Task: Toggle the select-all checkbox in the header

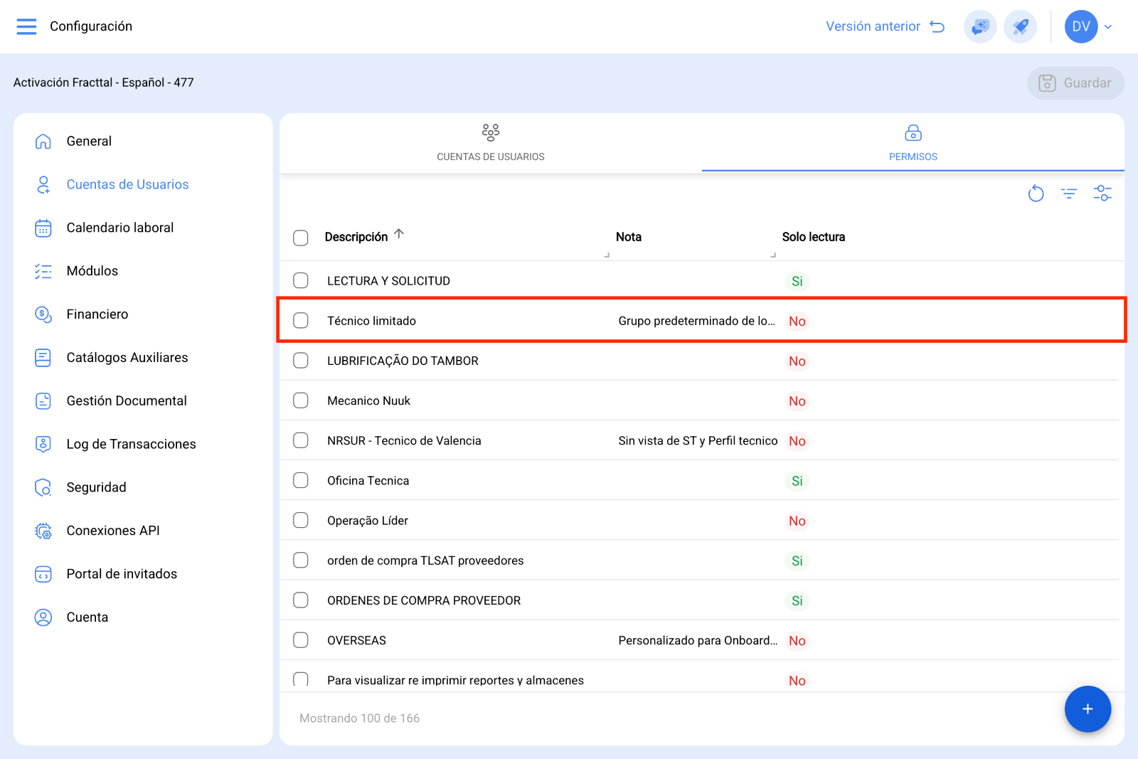Action: 301,238
